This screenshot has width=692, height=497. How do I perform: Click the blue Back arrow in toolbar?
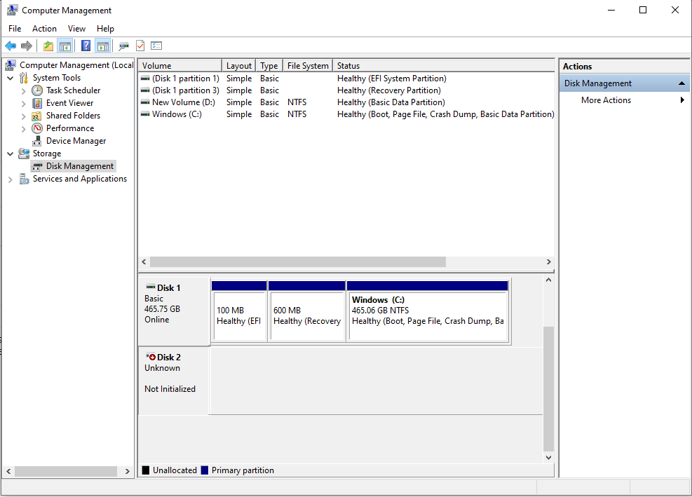[11, 46]
